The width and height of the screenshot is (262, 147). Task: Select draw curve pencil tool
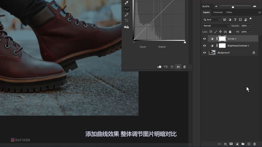pyautogui.click(x=126, y=15)
